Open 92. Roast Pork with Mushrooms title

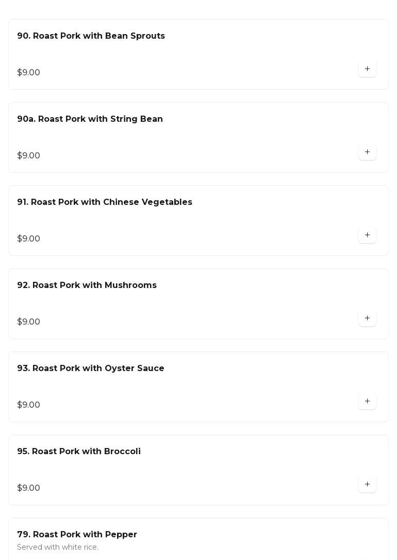(87, 285)
